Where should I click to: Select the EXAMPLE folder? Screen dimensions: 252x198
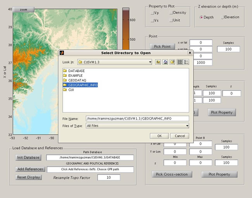73,76
